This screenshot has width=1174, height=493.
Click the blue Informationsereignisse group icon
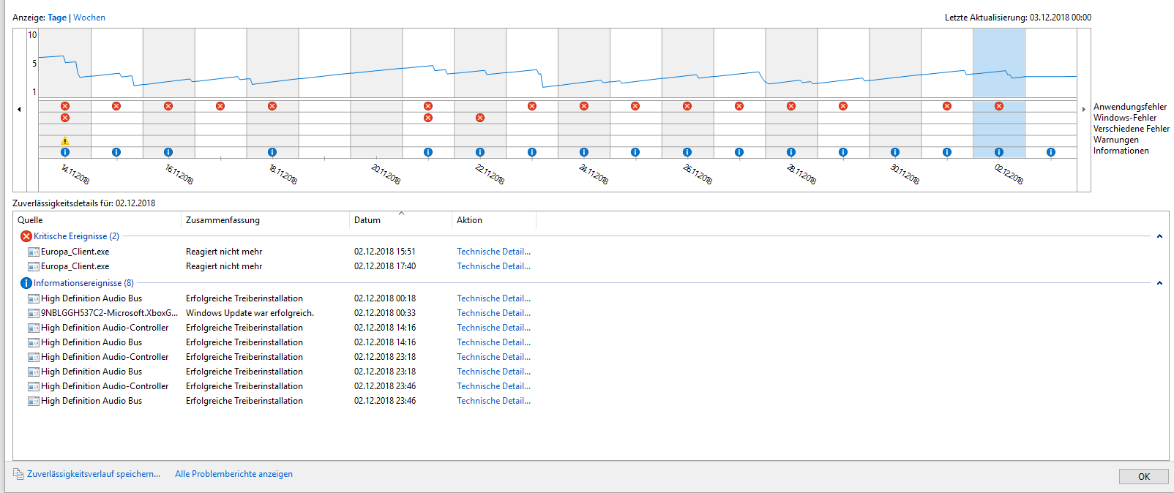(x=26, y=283)
